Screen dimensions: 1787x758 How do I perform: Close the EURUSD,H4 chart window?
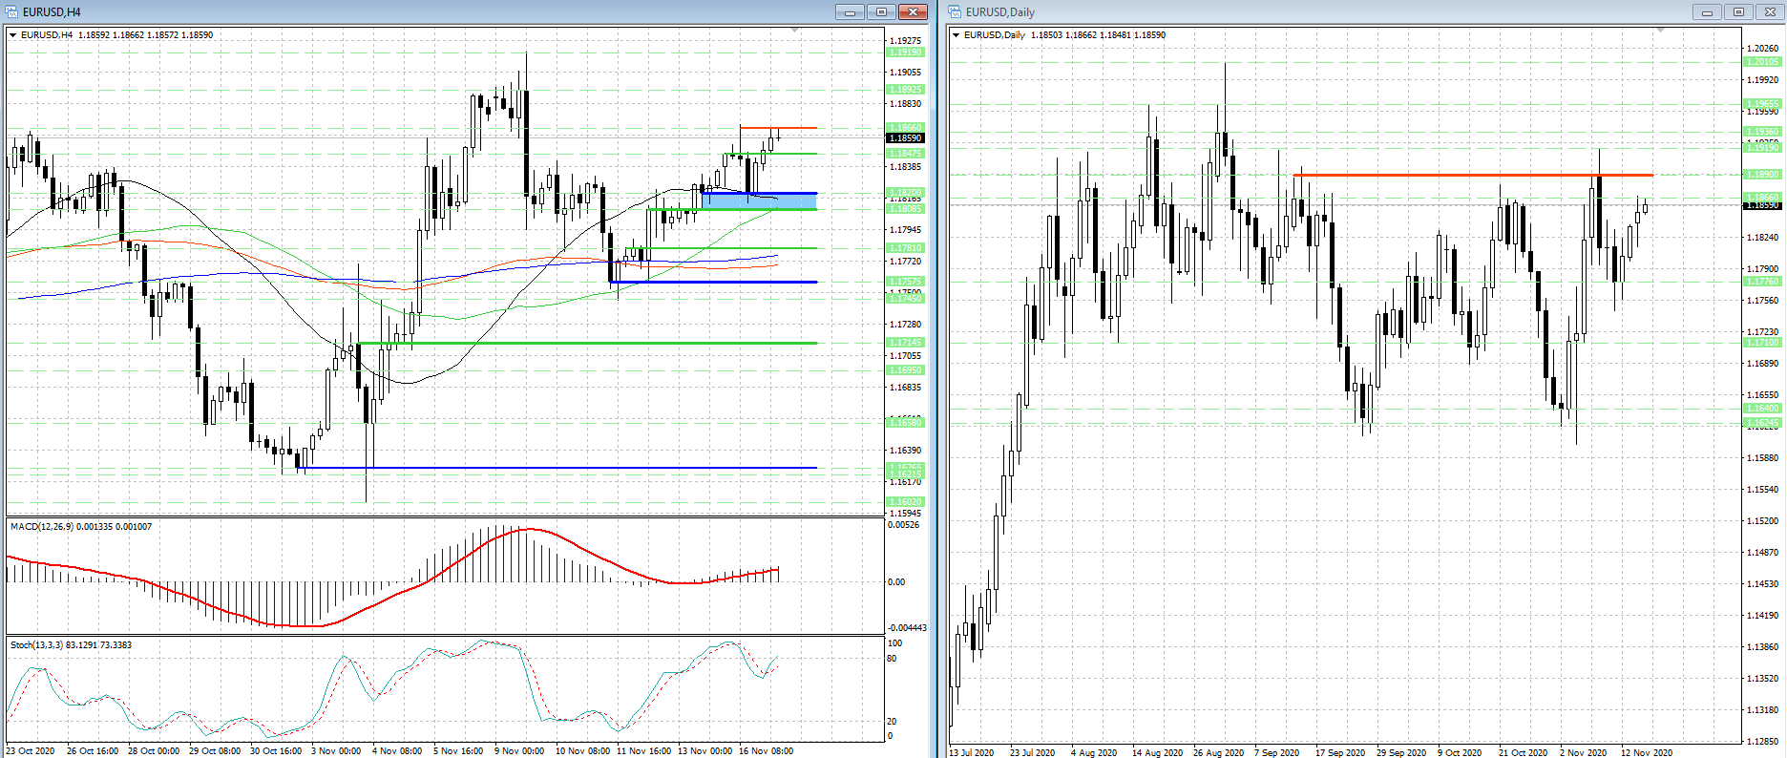click(914, 11)
